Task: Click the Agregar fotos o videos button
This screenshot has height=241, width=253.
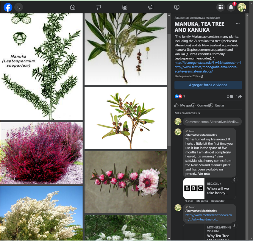Action: (x=208, y=85)
